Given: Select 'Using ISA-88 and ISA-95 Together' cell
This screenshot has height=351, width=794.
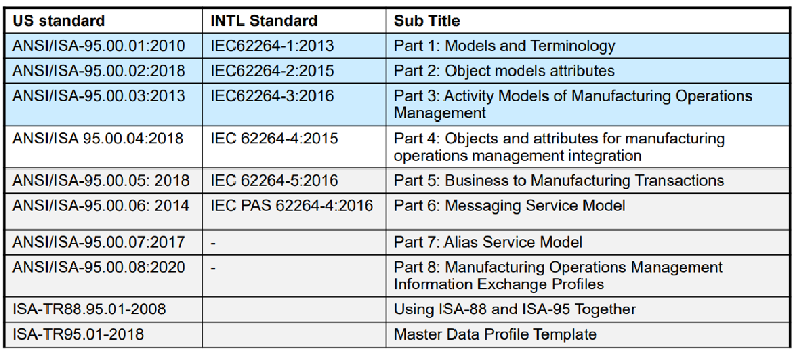Looking at the screenshot, I should coord(587,309).
